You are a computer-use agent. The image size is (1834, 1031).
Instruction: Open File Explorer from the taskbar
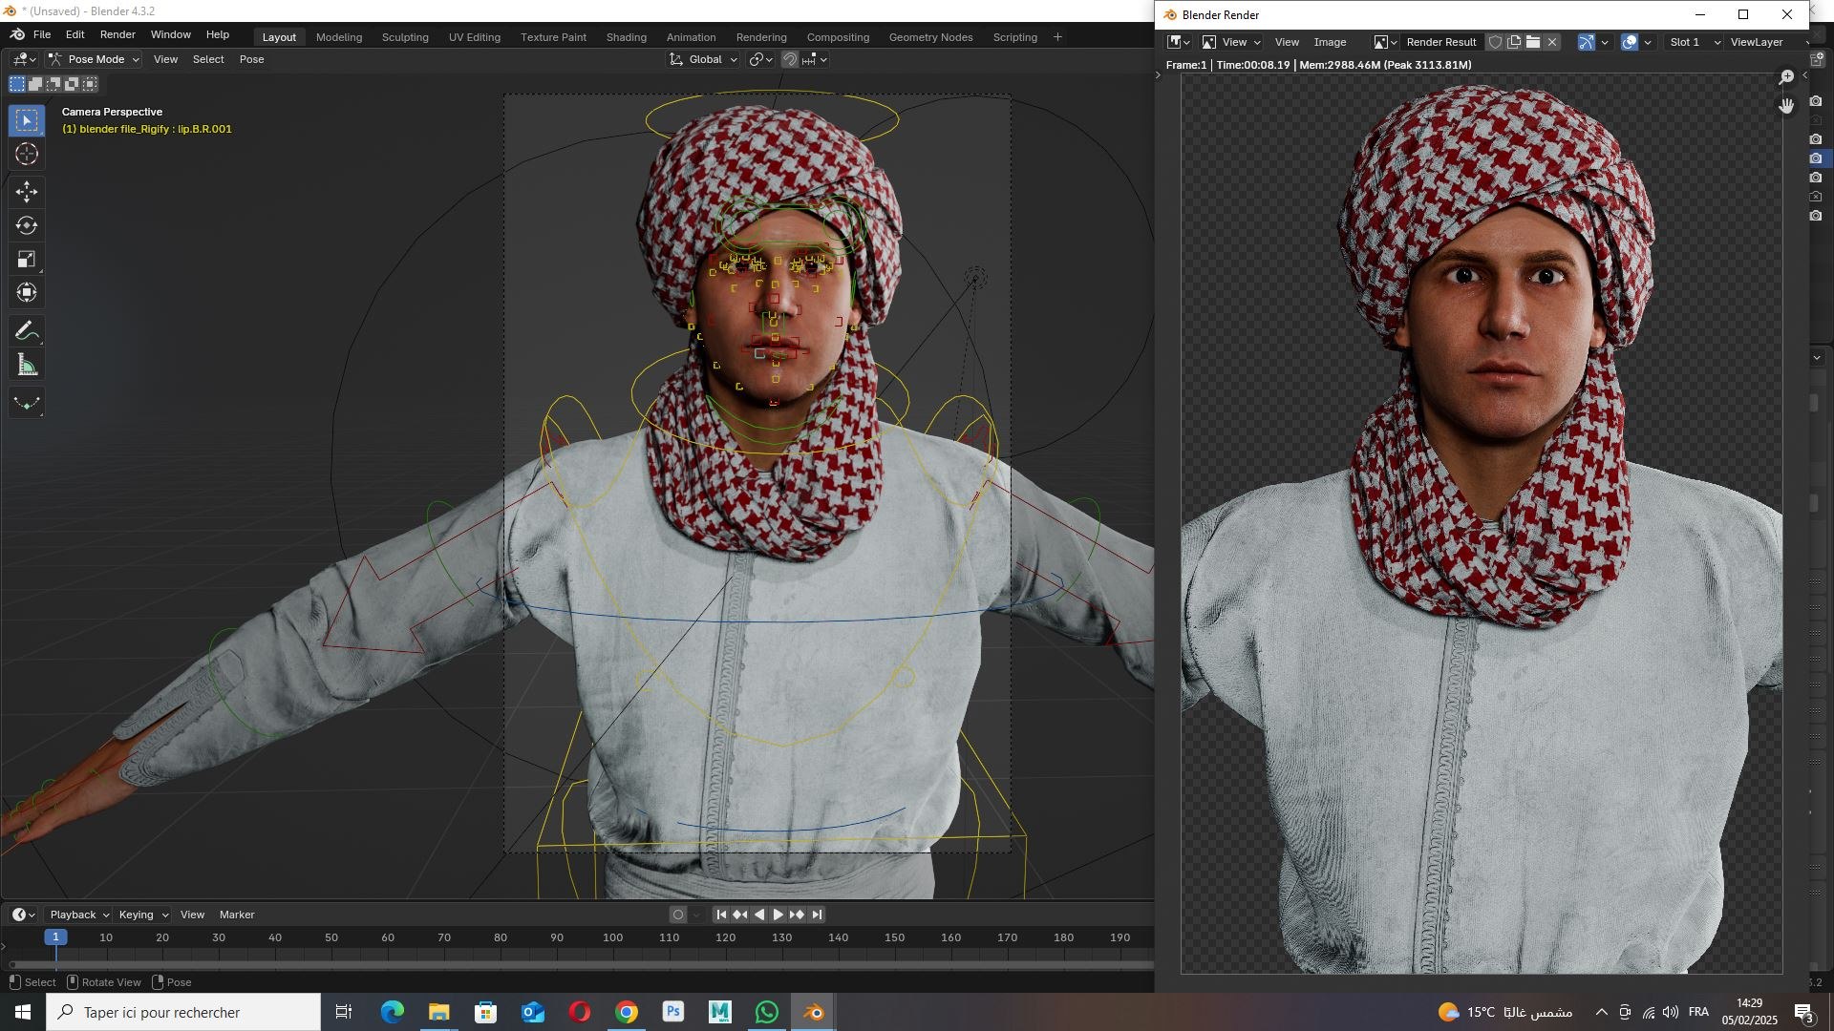pyautogui.click(x=439, y=1012)
